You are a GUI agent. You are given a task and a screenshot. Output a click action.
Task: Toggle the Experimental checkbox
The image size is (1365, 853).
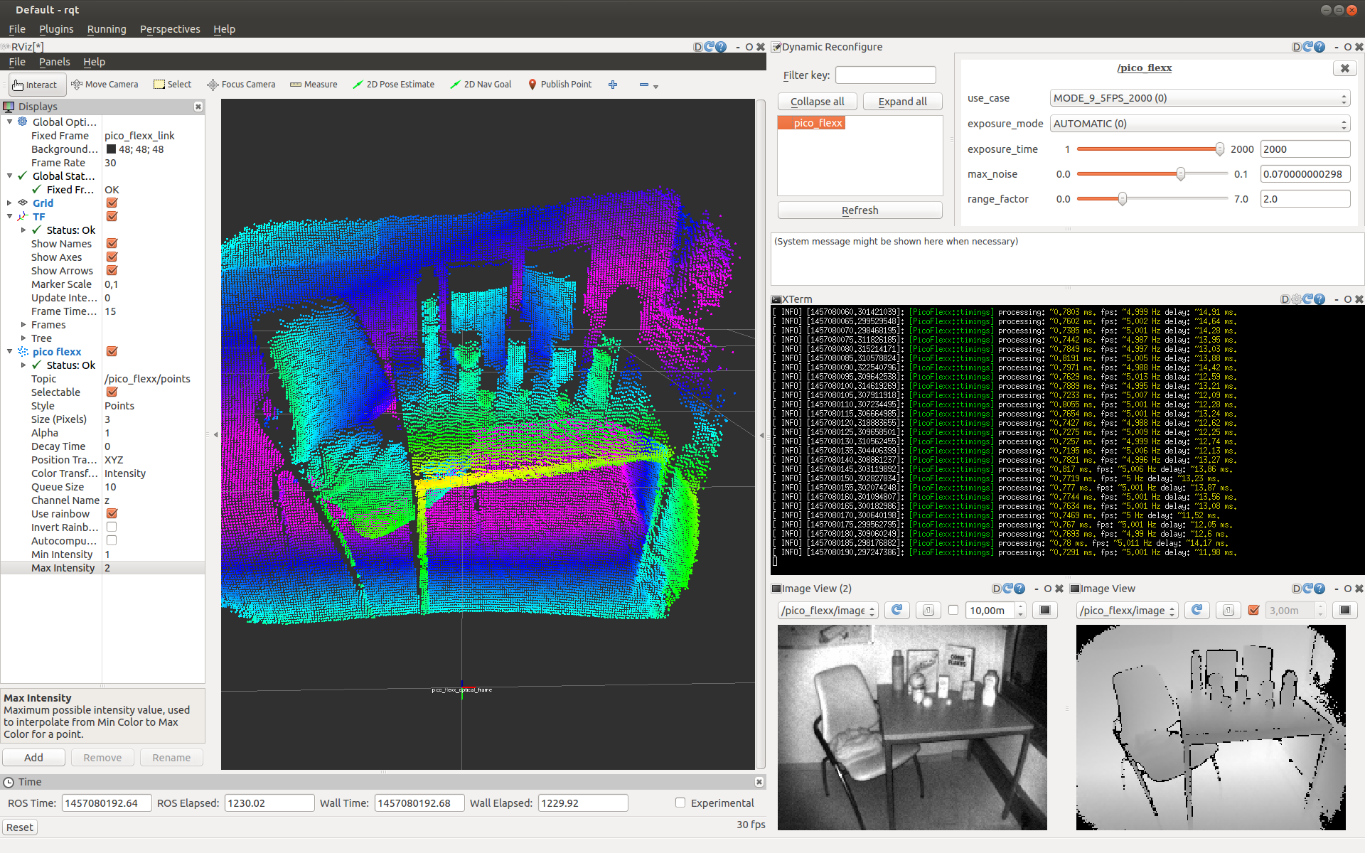coord(680,803)
